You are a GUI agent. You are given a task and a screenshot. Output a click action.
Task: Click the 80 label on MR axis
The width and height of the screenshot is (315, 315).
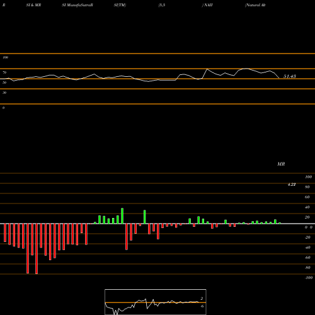click(x=307, y=187)
